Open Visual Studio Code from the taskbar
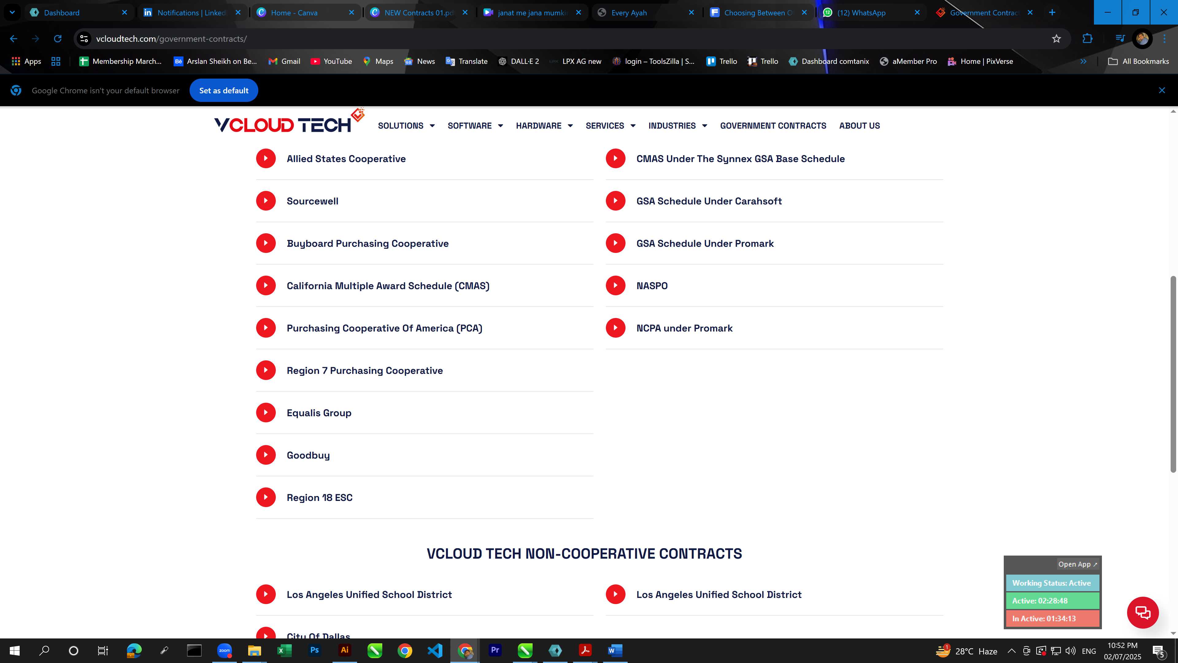Image resolution: width=1178 pixels, height=663 pixels. point(434,650)
